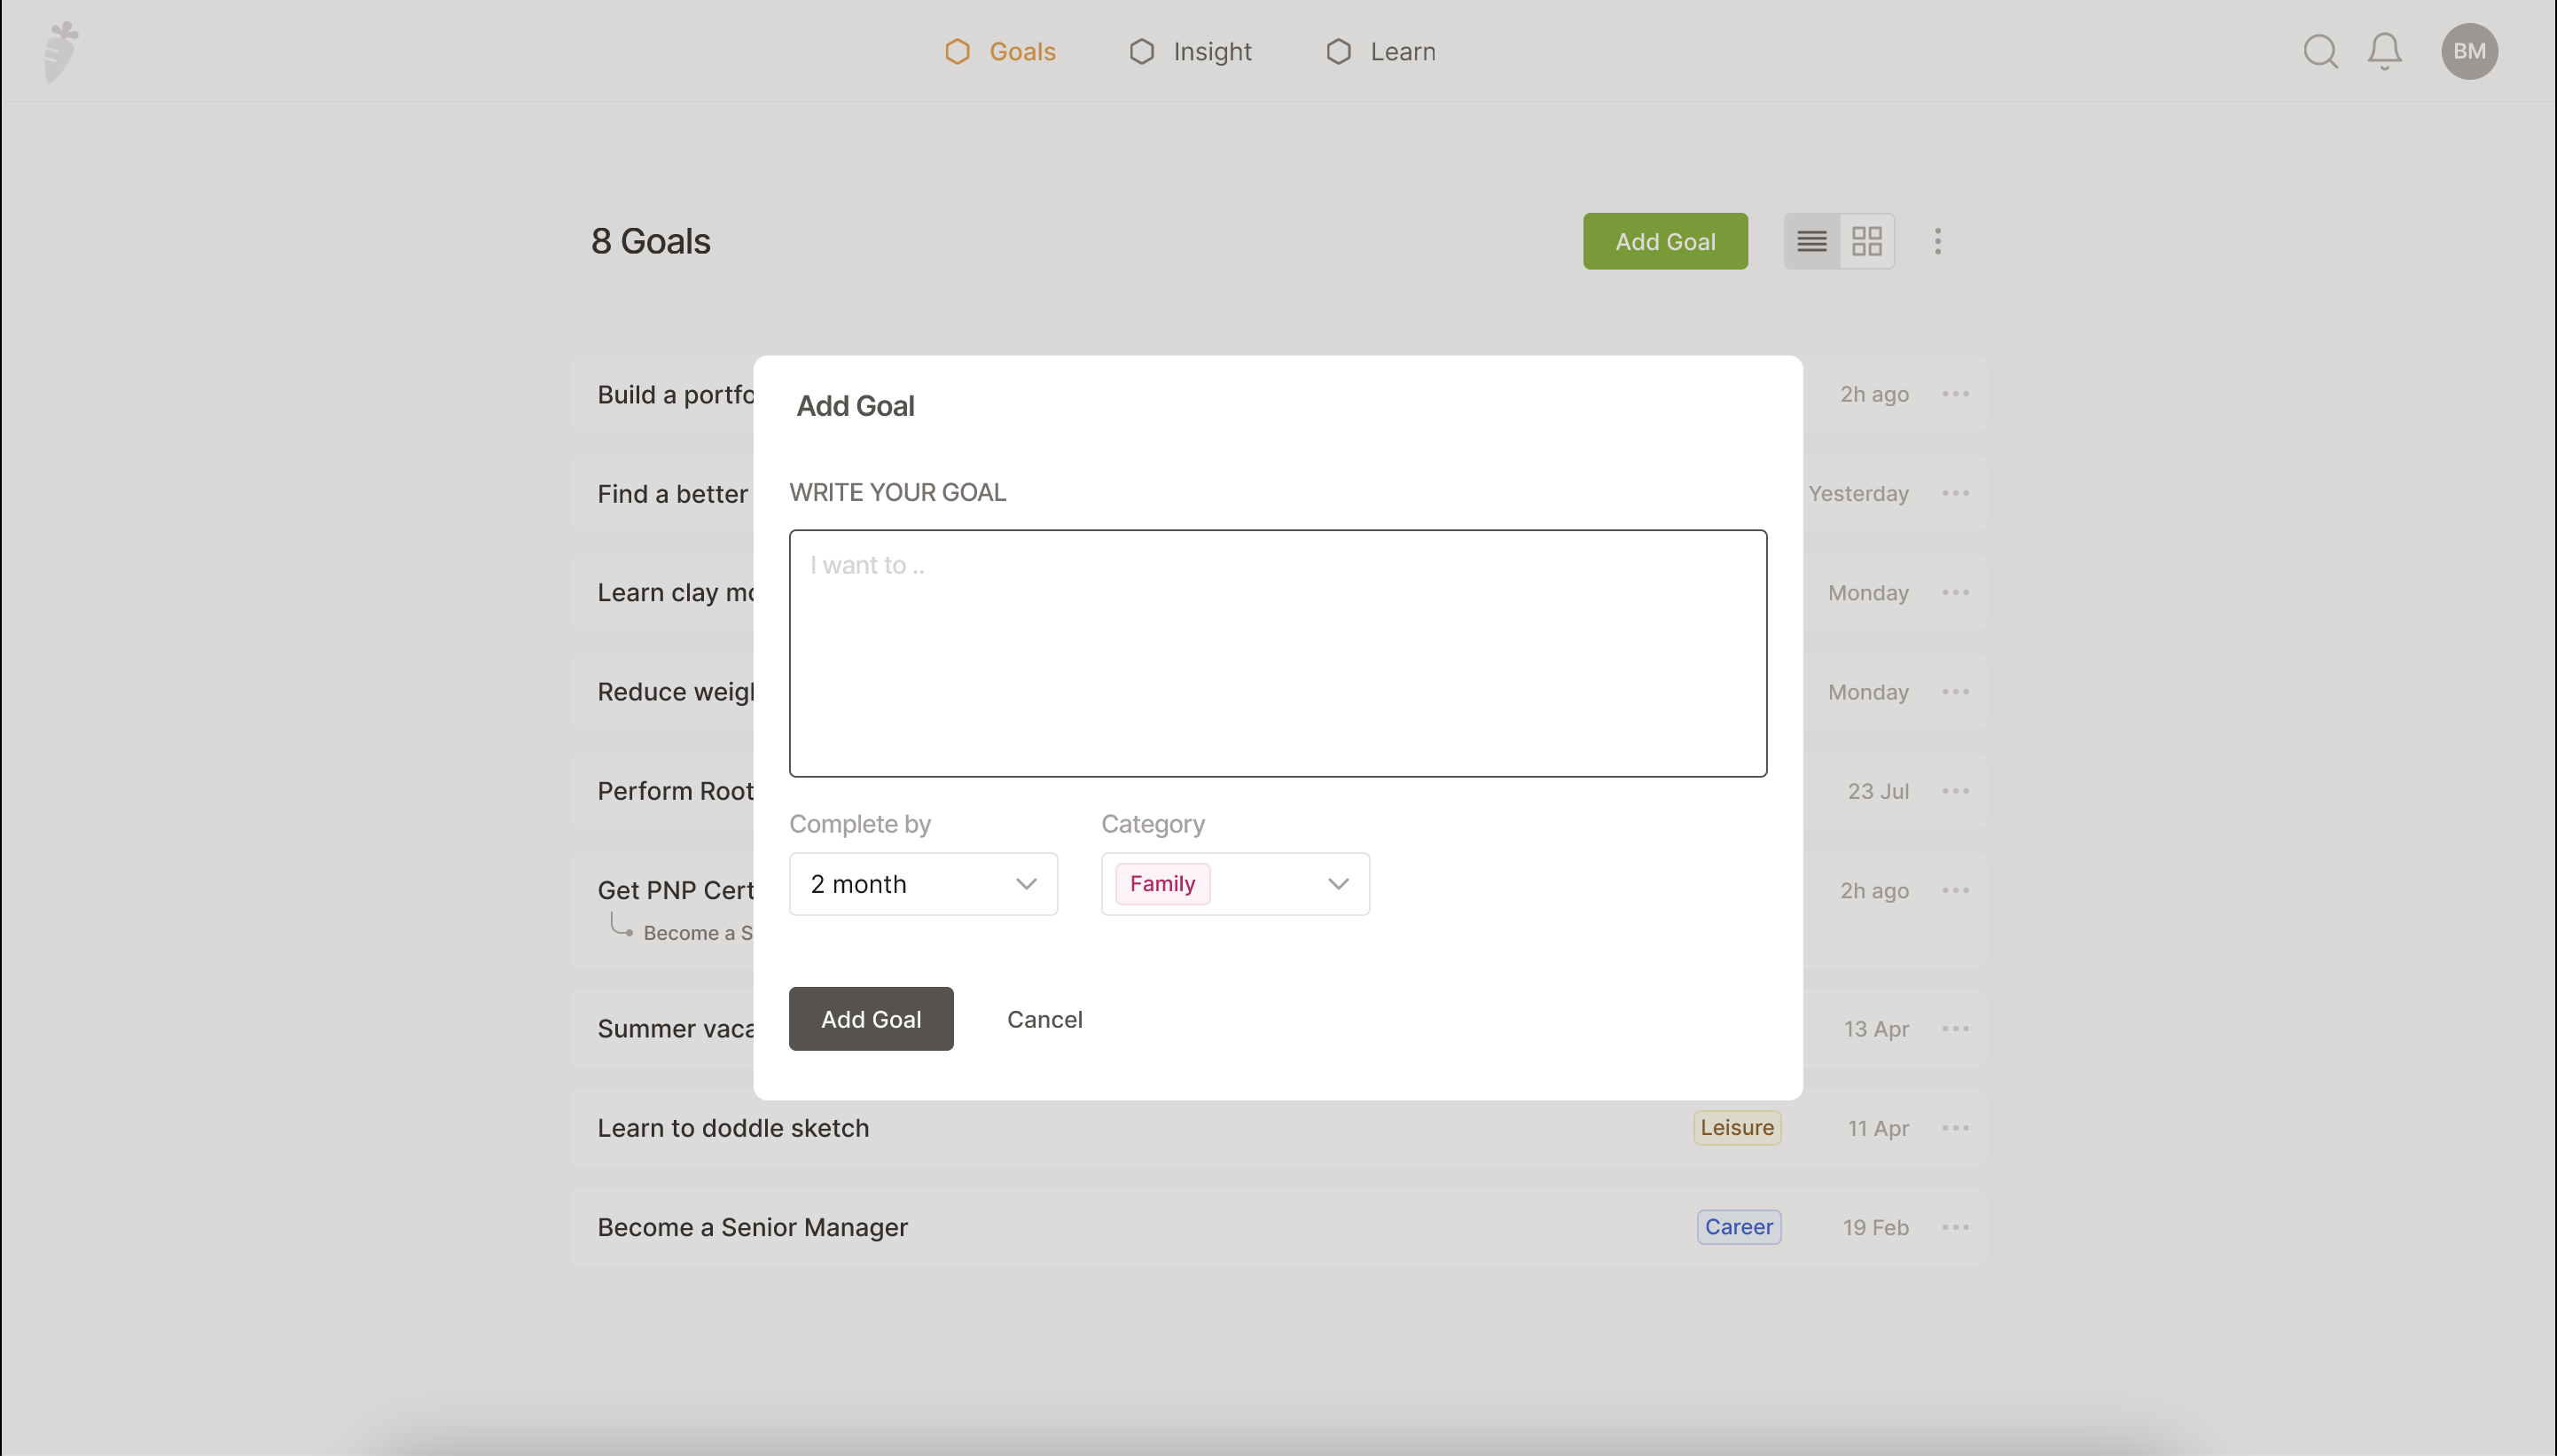Switch to list view layout
This screenshot has height=1456, width=2557.
tap(1811, 241)
